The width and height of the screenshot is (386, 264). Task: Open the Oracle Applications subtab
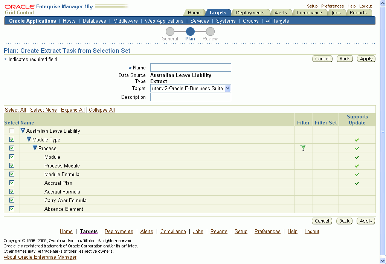pos(32,21)
